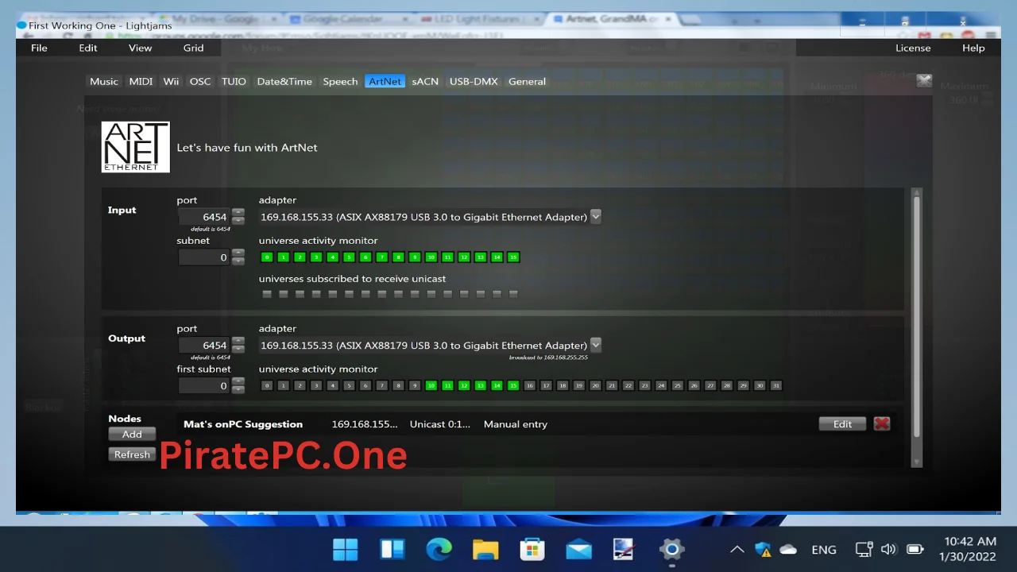Open the License menu
This screenshot has width=1017, height=572.
tap(913, 48)
